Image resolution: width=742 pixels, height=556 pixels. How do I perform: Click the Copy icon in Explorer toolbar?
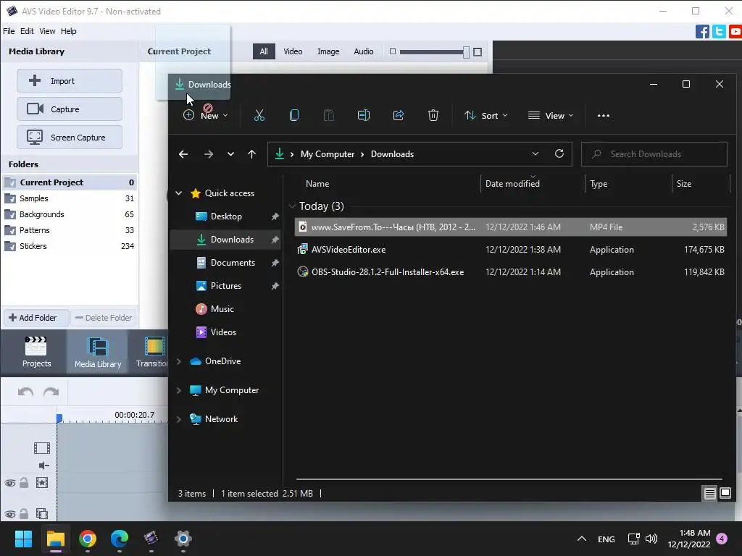294,115
